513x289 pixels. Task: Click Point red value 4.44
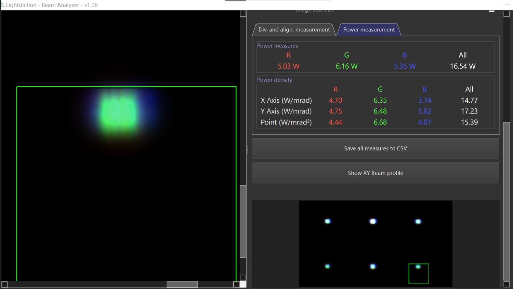[x=336, y=122]
